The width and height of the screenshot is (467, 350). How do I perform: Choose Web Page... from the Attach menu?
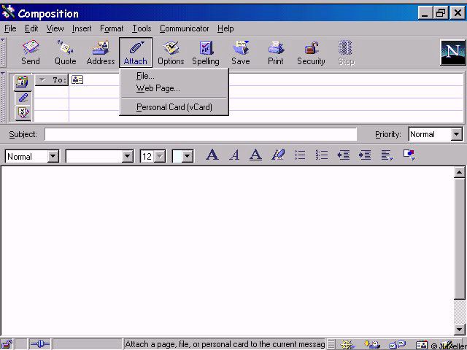[174, 88]
